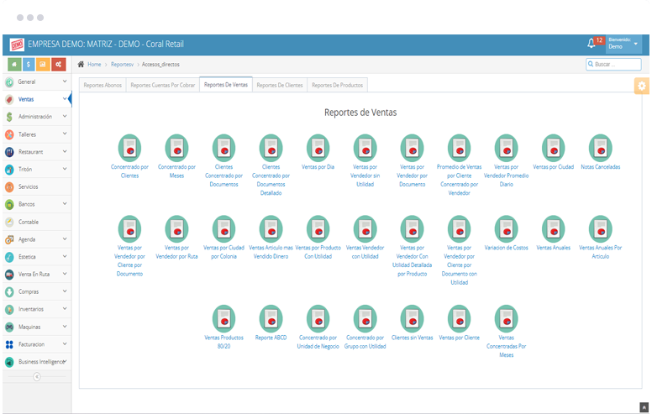Open the Ventas Articulo mas Vendido Dinero icon

(x=271, y=229)
